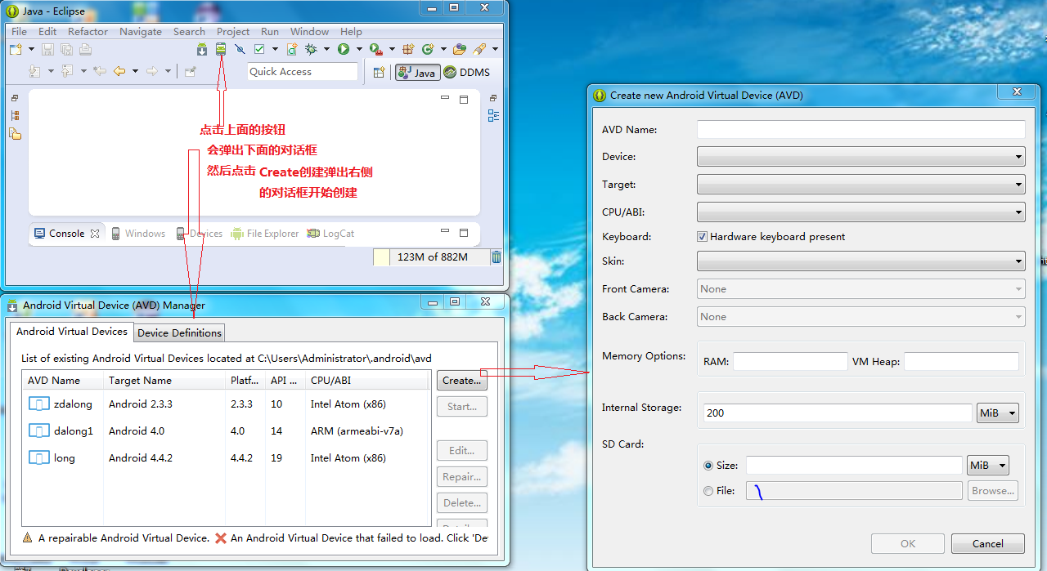
Task: Launch the Run External Tools icon
Action: [375, 50]
